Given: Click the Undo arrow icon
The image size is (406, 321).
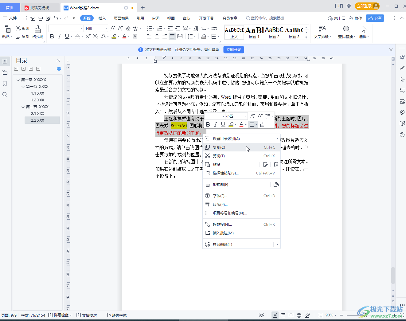Looking at the screenshot, I should click(56, 18).
